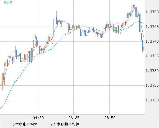Select the 1.3725 price axis label

click(x=152, y=86)
